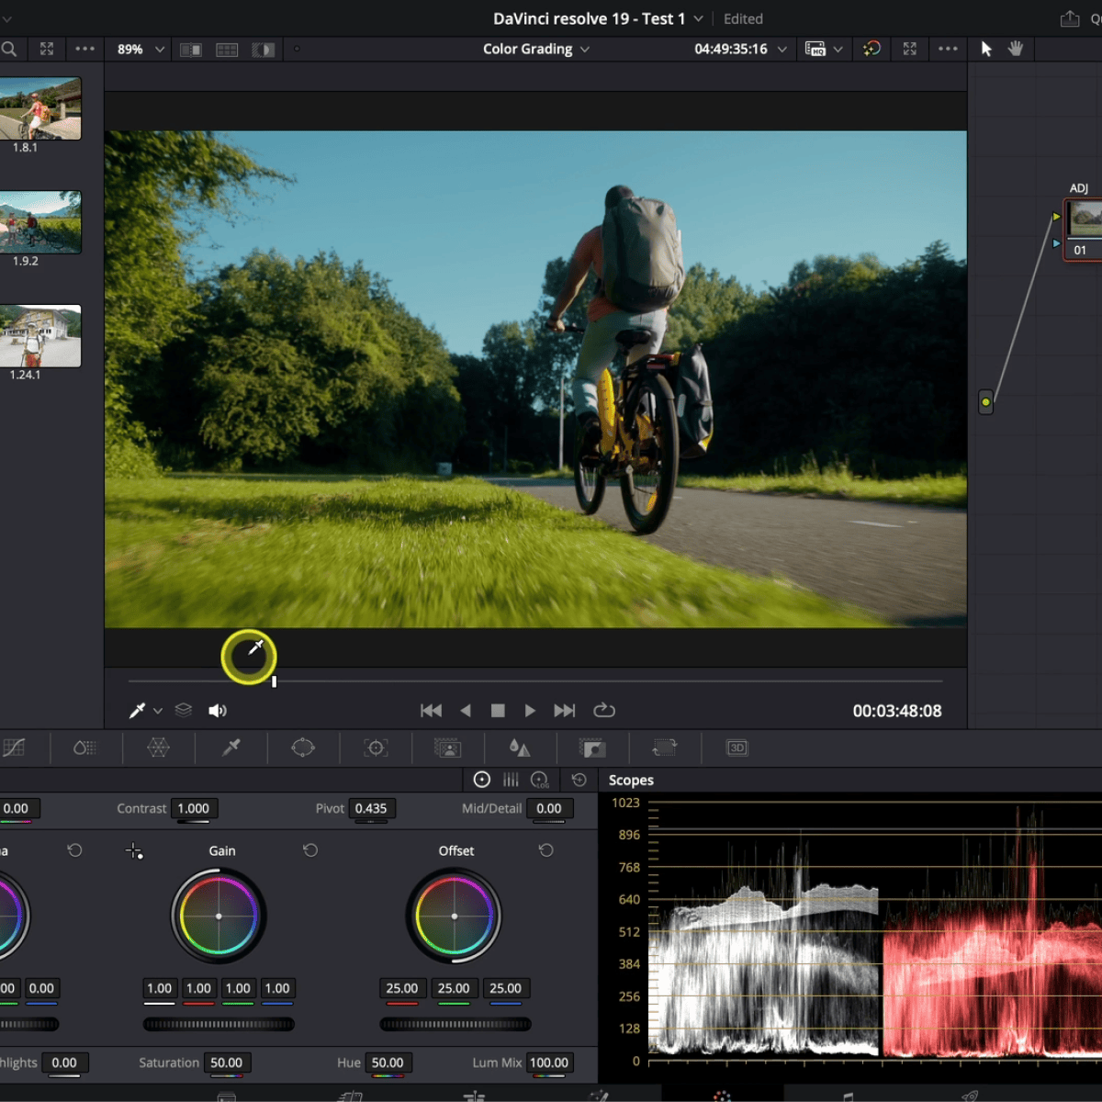The image size is (1102, 1102).
Task: Open the Color Grading workspace dropdown
Action: (535, 49)
